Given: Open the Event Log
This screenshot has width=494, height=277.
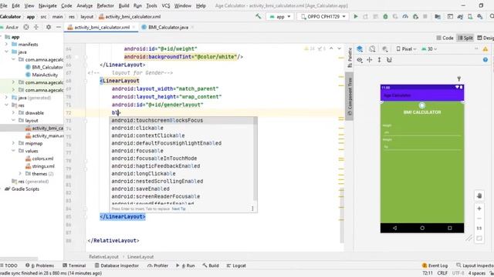Looking at the screenshot, I should [435, 265].
